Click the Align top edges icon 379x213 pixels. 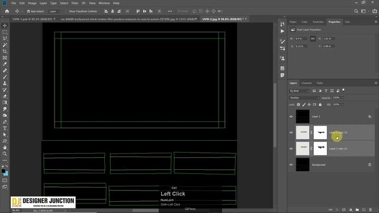click(138, 11)
